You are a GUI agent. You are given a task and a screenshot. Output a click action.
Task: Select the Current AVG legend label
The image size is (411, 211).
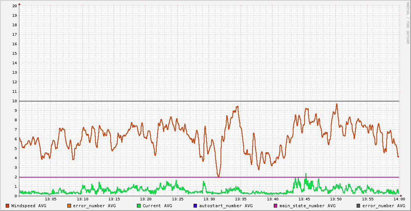(x=157, y=206)
